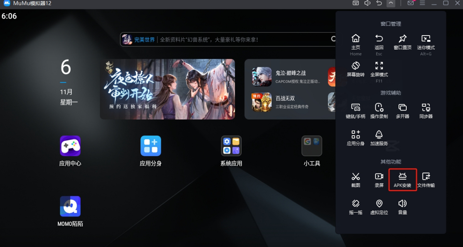Click the 完美世界 search bar
The width and height of the screenshot is (463, 247).
click(231, 39)
